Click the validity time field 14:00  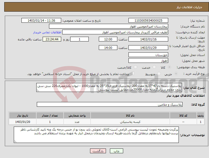(x=108, y=48)
